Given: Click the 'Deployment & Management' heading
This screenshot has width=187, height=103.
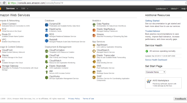Looking at the screenshot, I should click(x=58, y=47).
